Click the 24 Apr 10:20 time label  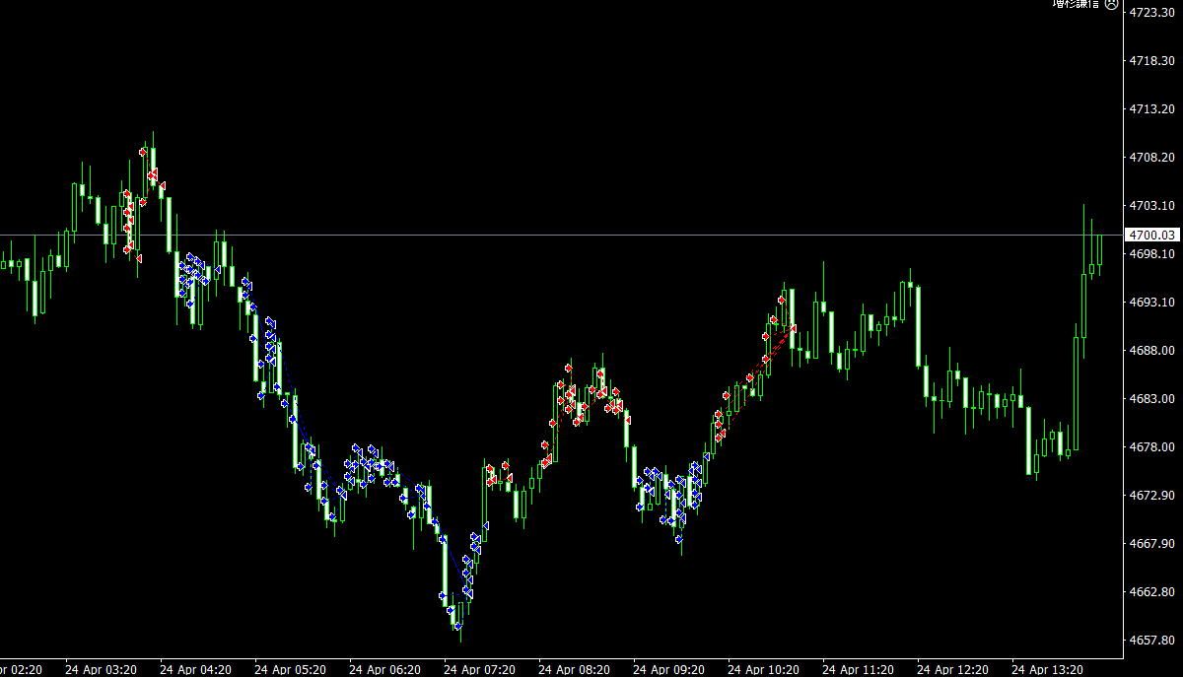[763, 669]
